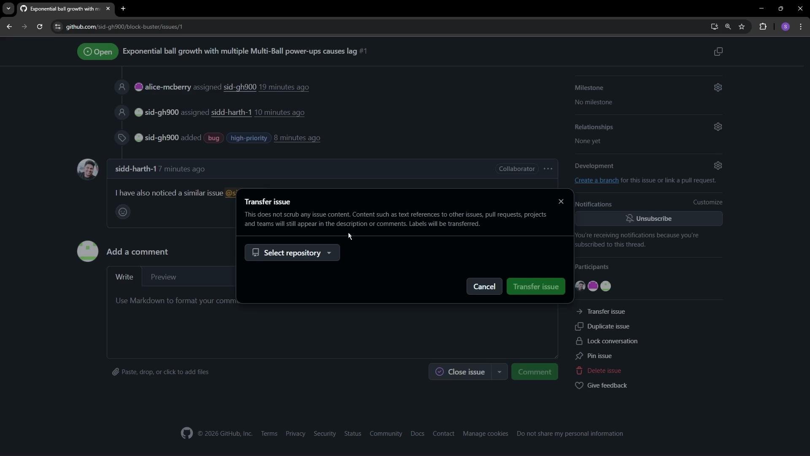Unsubscribe from this thread

click(x=648, y=218)
